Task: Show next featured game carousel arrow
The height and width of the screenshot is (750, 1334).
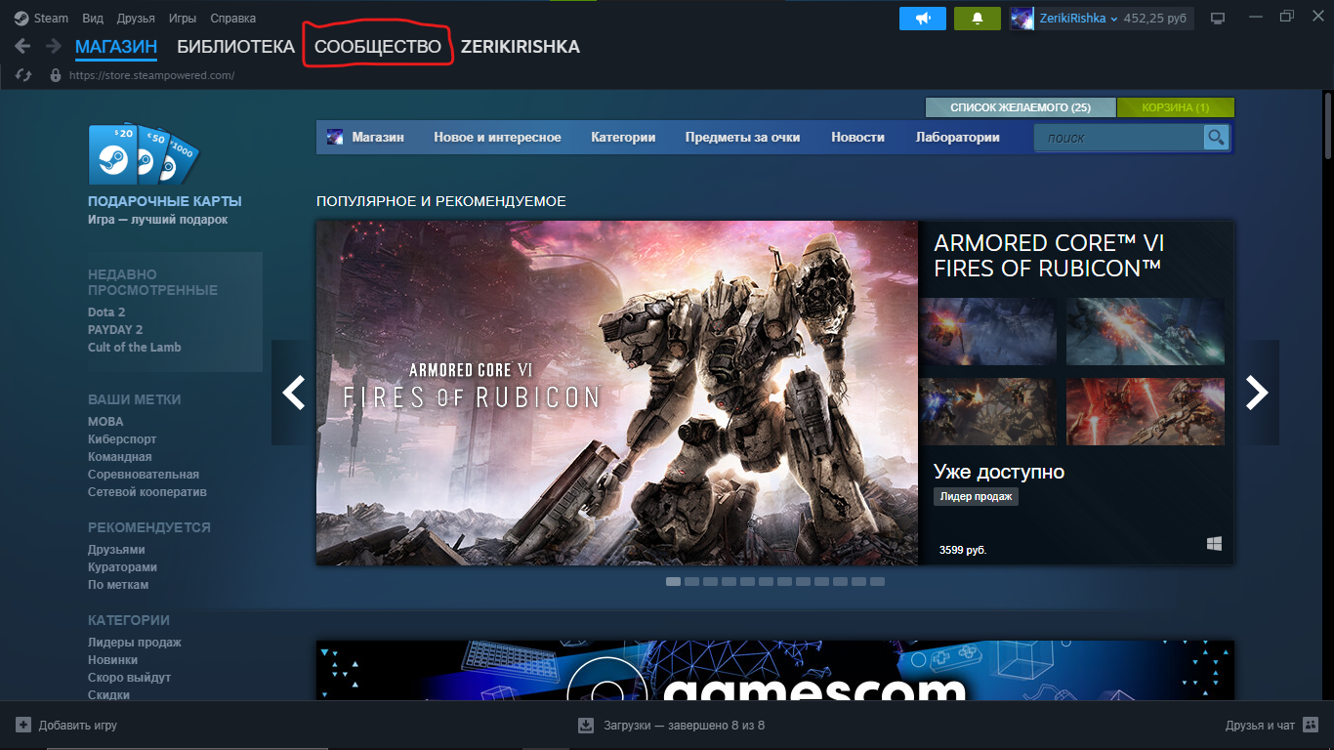Action: pyautogui.click(x=1257, y=393)
